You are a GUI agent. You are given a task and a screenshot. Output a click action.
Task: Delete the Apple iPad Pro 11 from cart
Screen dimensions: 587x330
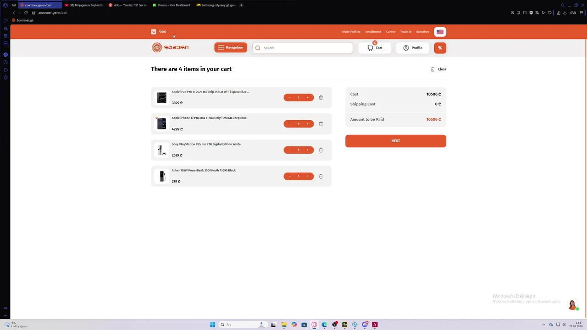(321, 98)
